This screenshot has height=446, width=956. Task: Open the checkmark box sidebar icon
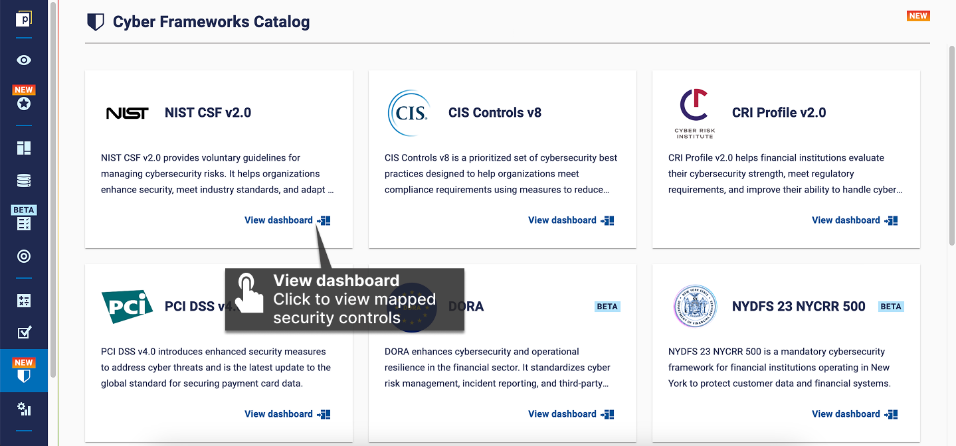coord(24,333)
